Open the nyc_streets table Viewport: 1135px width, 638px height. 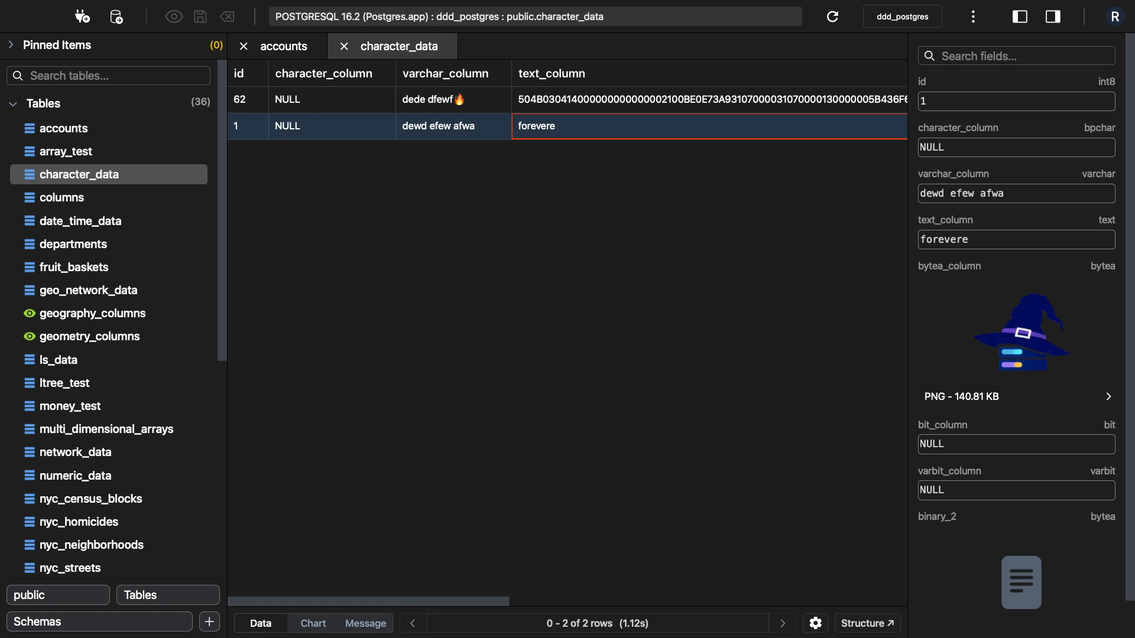coord(109,568)
